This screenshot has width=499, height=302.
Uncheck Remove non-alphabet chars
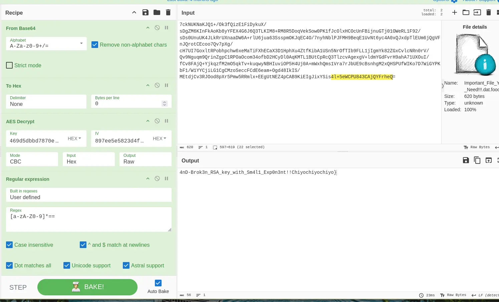coord(95,45)
